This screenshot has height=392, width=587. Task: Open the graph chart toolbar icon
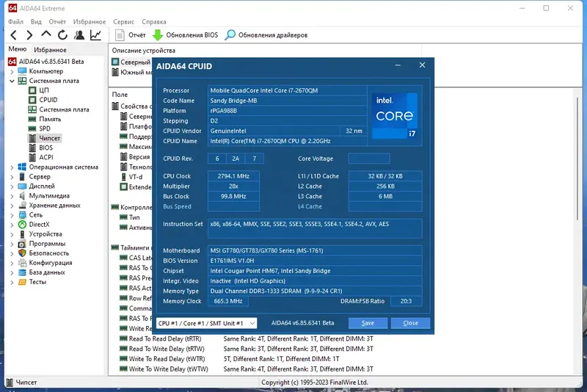pos(95,35)
